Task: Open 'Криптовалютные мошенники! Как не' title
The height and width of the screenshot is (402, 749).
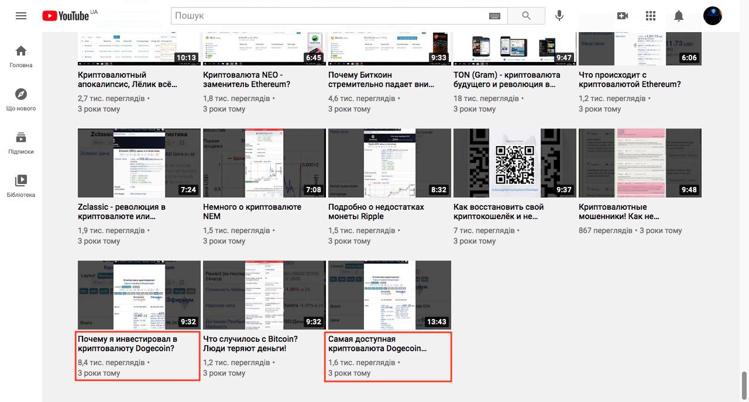Action: (619, 212)
